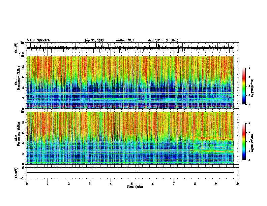Click time axis tick label "9"
This screenshot has height=206, width=267.
point(216,184)
